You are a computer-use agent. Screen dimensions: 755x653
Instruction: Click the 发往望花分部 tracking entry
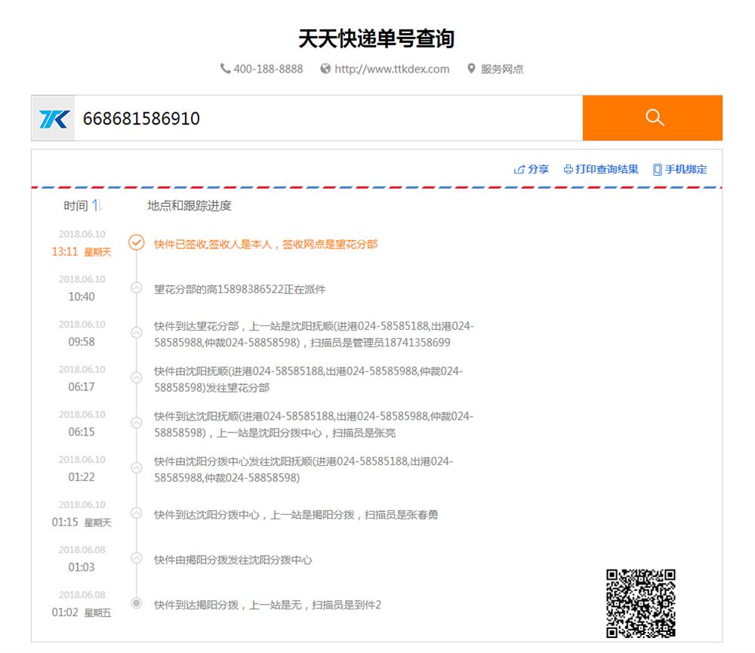pos(308,380)
